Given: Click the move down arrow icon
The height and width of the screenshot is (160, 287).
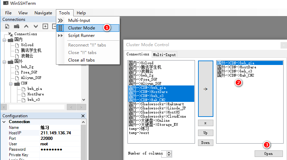Looking at the screenshot, I should (x=36, y=26).
